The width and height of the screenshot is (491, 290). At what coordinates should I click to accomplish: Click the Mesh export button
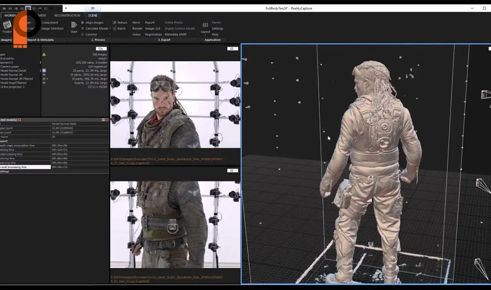pos(136,23)
